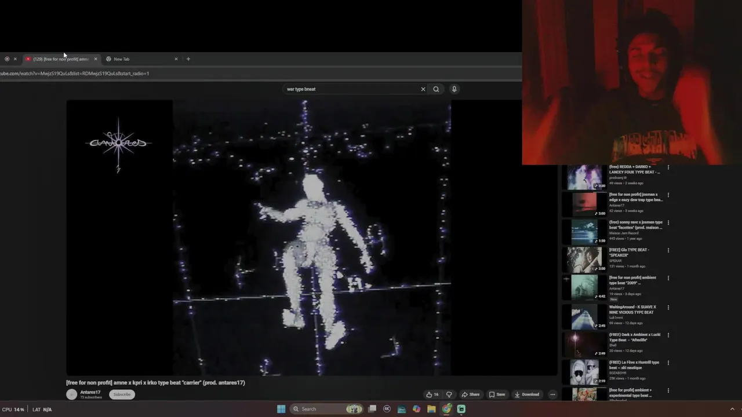The width and height of the screenshot is (742, 417).
Task: Click title '(free) sonny rave x josman'
Action: [x=635, y=225]
